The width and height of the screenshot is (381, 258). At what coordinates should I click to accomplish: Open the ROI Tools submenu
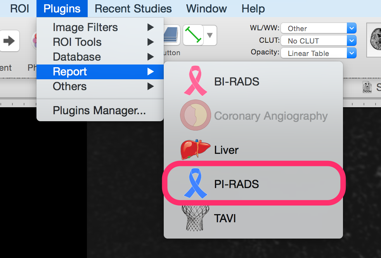100,42
